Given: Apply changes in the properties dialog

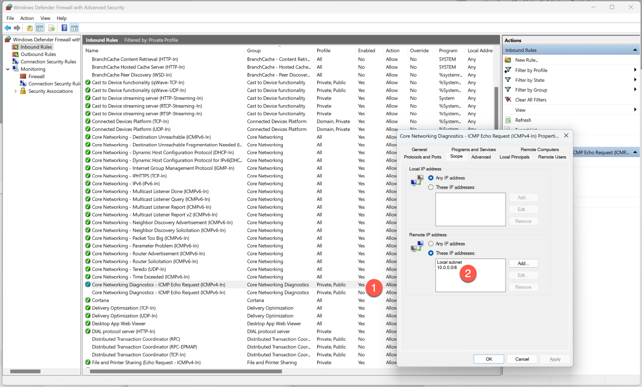Looking at the screenshot, I should [555, 359].
